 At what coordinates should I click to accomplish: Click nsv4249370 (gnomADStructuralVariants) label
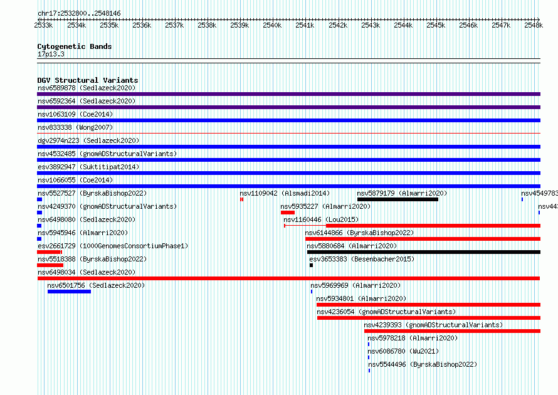[107, 206]
